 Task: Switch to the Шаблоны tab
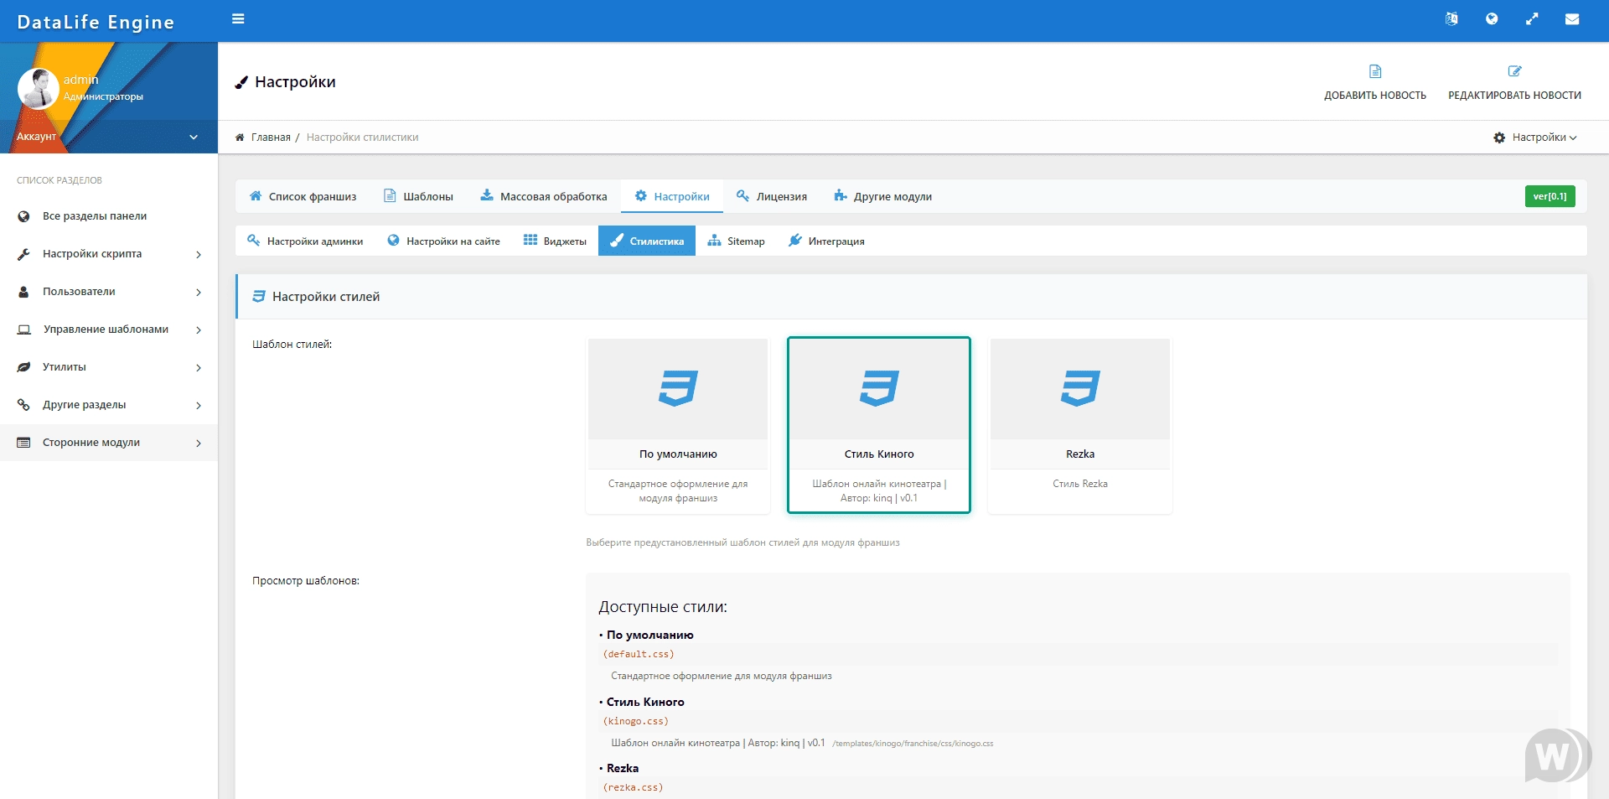pos(418,197)
